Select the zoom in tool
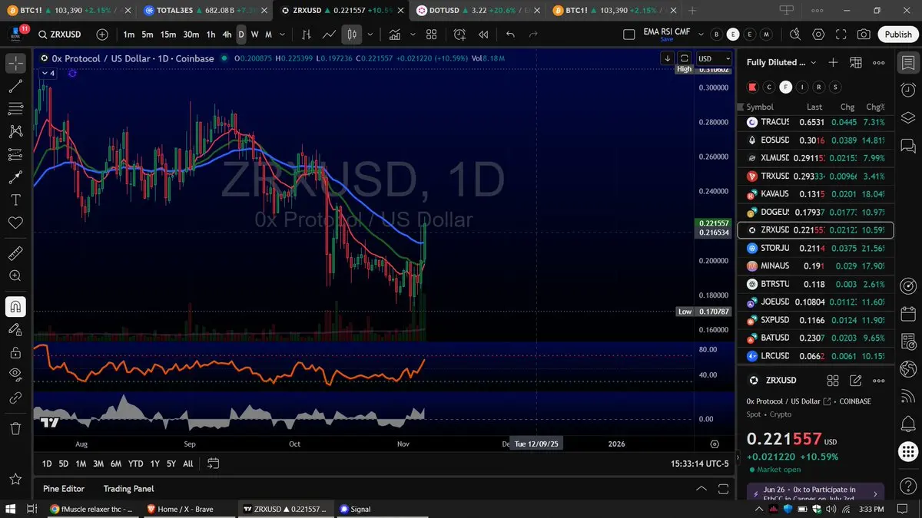This screenshot has height=518, width=922. 15,275
